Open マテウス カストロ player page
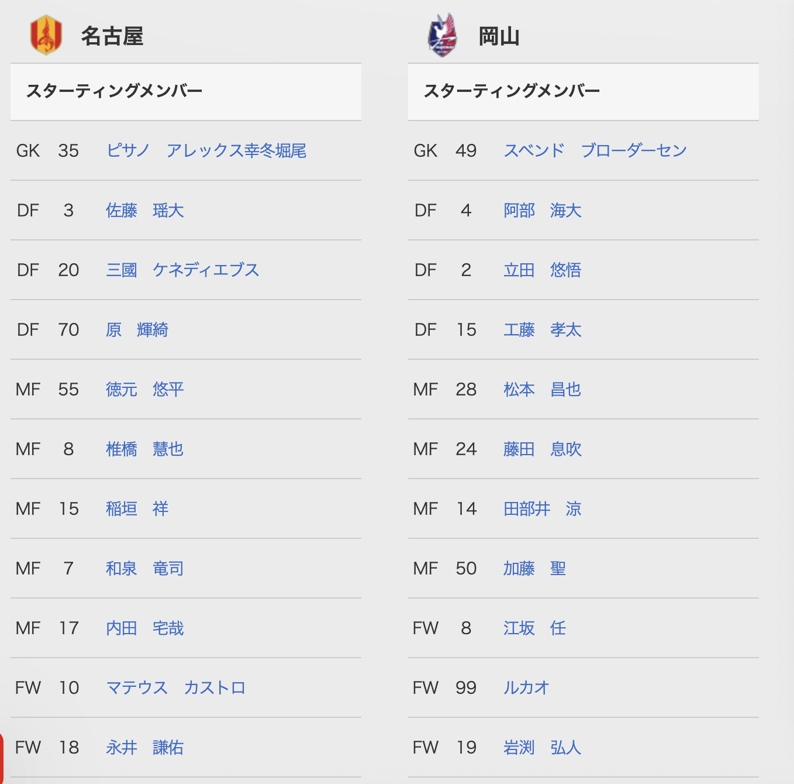This screenshot has width=794, height=784. click(x=176, y=688)
